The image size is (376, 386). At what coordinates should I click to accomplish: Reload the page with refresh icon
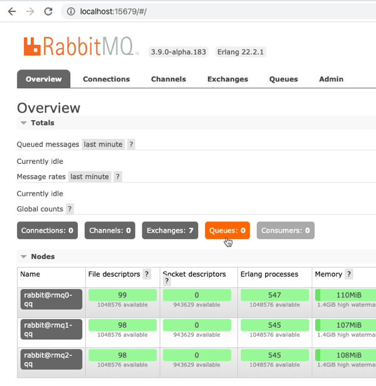tap(48, 12)
